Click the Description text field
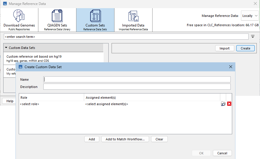Image resolution: width=260 pixels, height=159 pixels. coord(137,87)
